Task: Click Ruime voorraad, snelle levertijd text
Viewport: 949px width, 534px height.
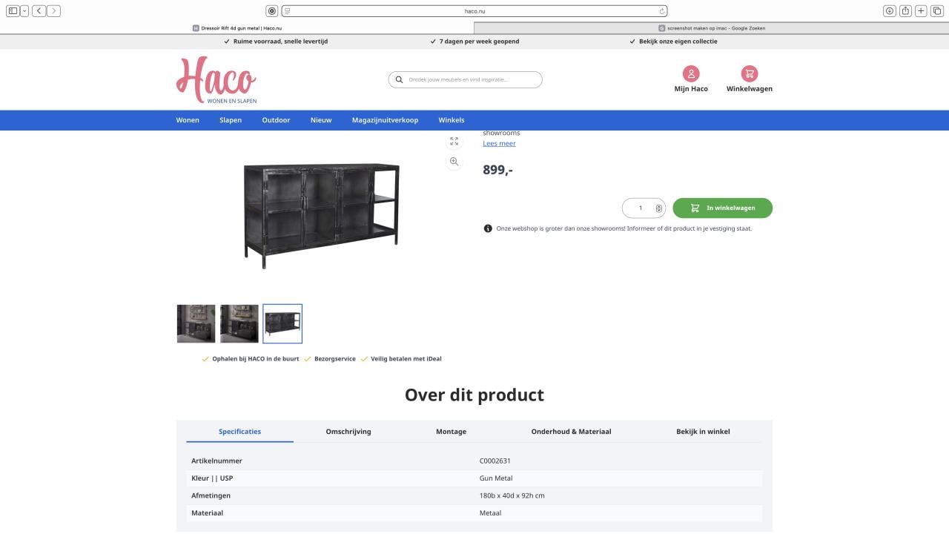Action: click(x=280, y=42)
